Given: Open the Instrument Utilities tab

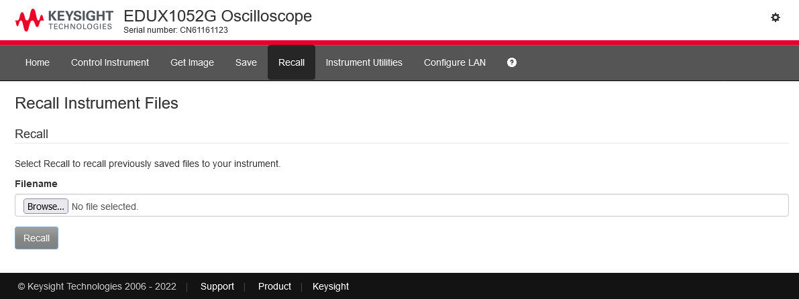Looking at the screenshot, I should (364, 62).
